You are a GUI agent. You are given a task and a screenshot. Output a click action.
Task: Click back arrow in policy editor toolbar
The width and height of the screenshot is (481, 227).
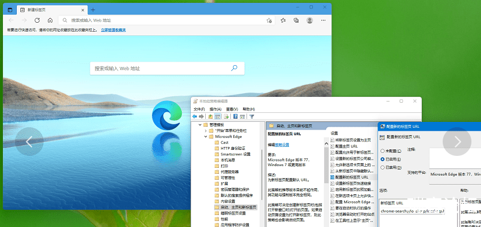point(194,116)
